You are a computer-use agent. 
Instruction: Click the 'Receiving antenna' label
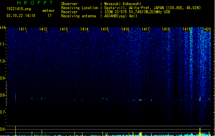pos(79,16)
